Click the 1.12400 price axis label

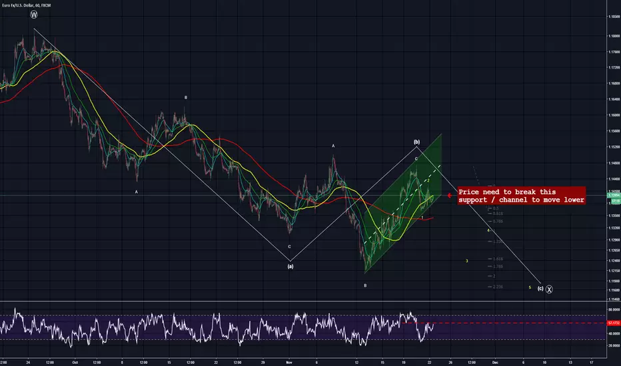(x=614, y=260)
